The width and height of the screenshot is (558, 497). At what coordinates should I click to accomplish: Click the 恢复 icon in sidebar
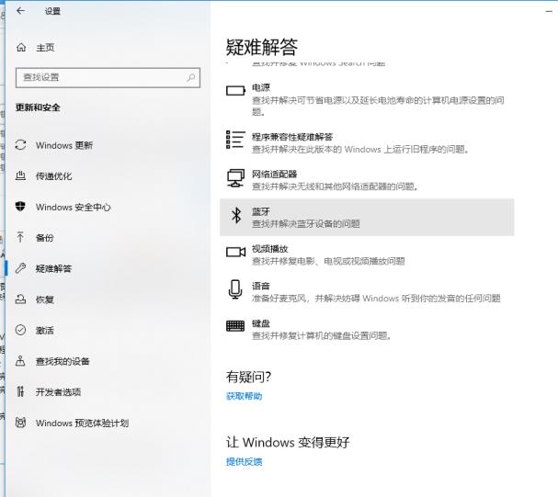pos(20,299)
